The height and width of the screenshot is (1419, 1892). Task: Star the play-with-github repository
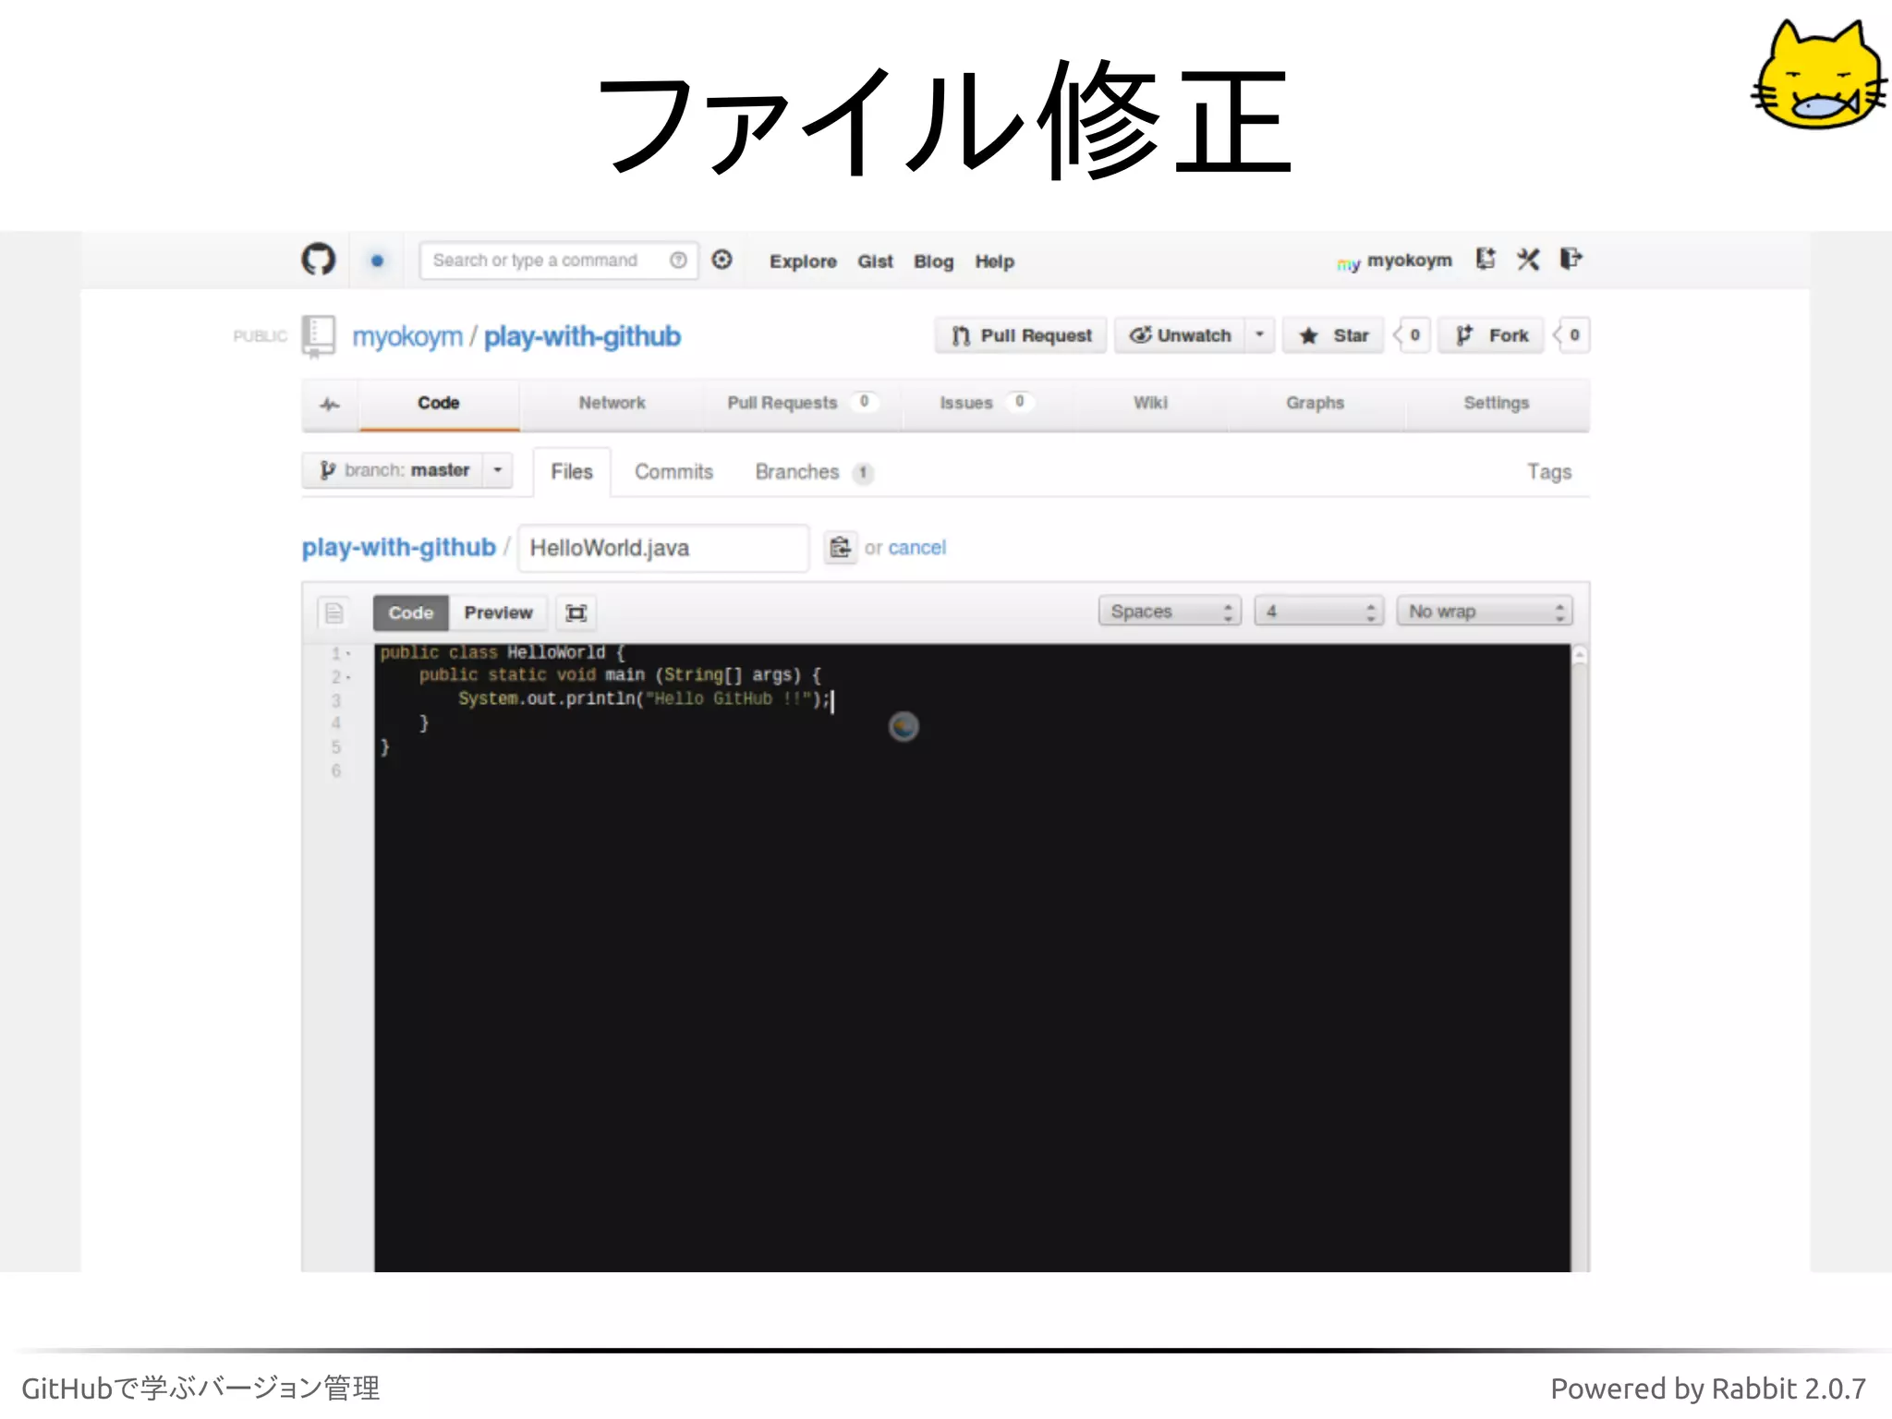click(x=1333, y=335)
